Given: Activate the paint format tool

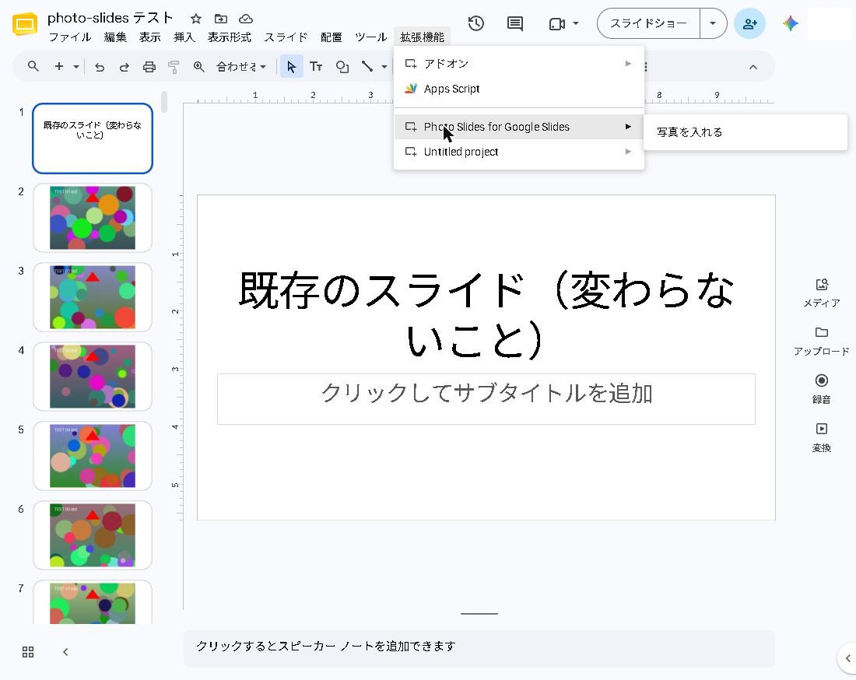Looking at the screenshot, I should (174, 67).
